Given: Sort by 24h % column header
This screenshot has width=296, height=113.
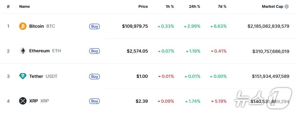Looking at the screenshot, I should point(194,7).
